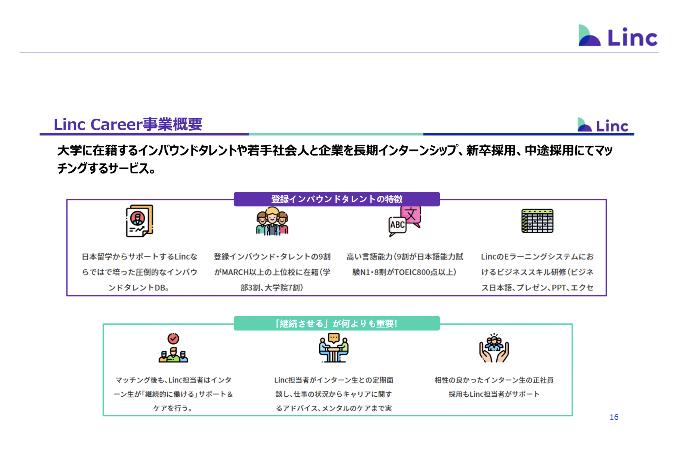This screenshot has width=676, height=466.
Task: Click the hands holding people icon
Action: coord(494,348)
